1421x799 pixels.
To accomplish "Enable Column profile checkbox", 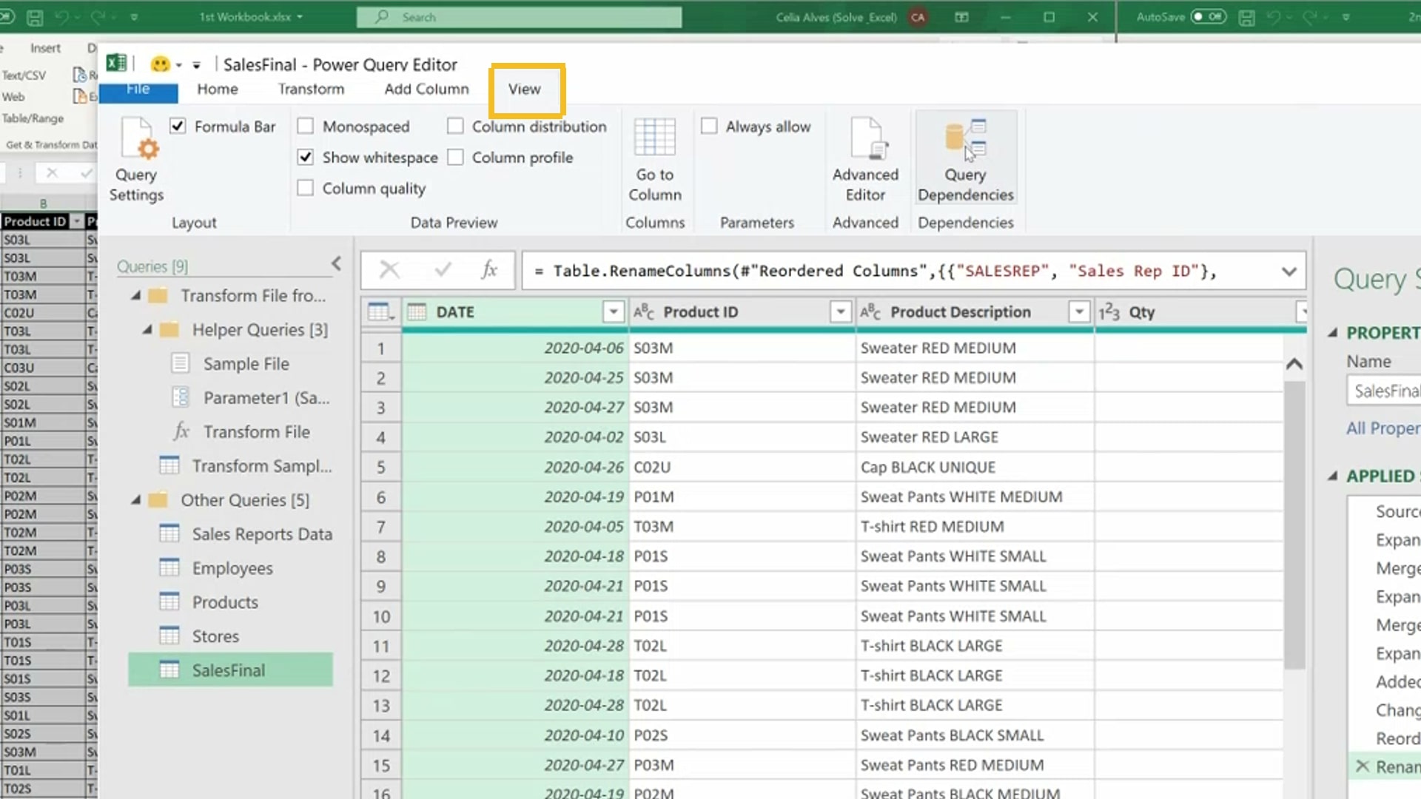I will pos(455,157).
